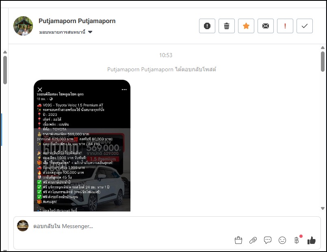Click the left panel scrollbar up arrow
Image resolution: width=327 pixels, height=252 pixels.
click(5, 52)
